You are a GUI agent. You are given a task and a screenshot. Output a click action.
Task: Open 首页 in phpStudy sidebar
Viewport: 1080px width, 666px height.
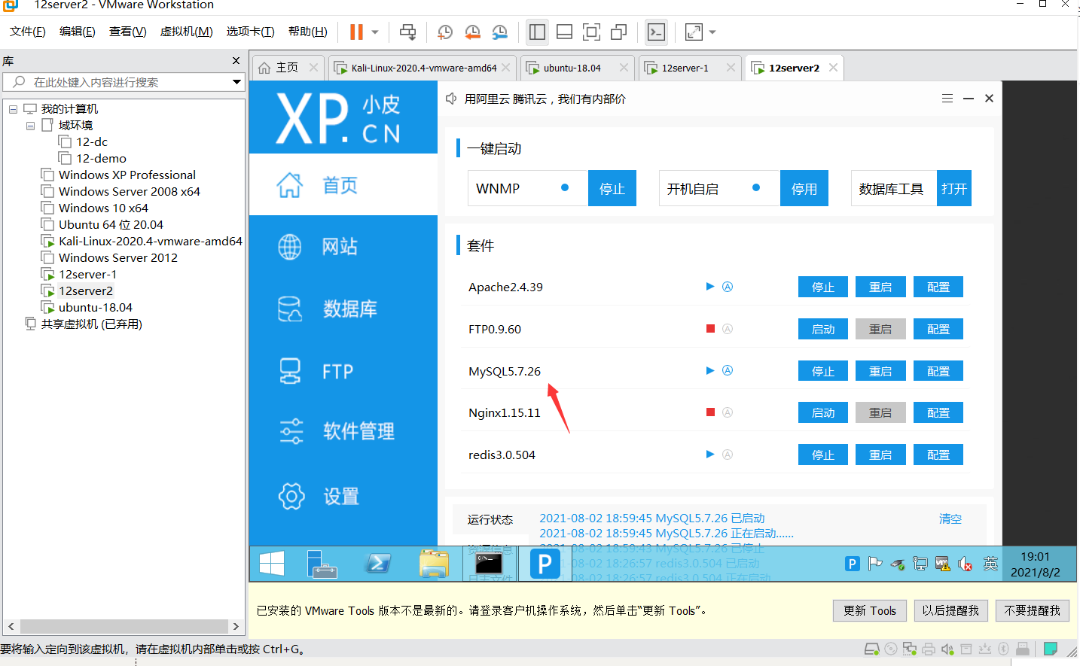[343, 185]
